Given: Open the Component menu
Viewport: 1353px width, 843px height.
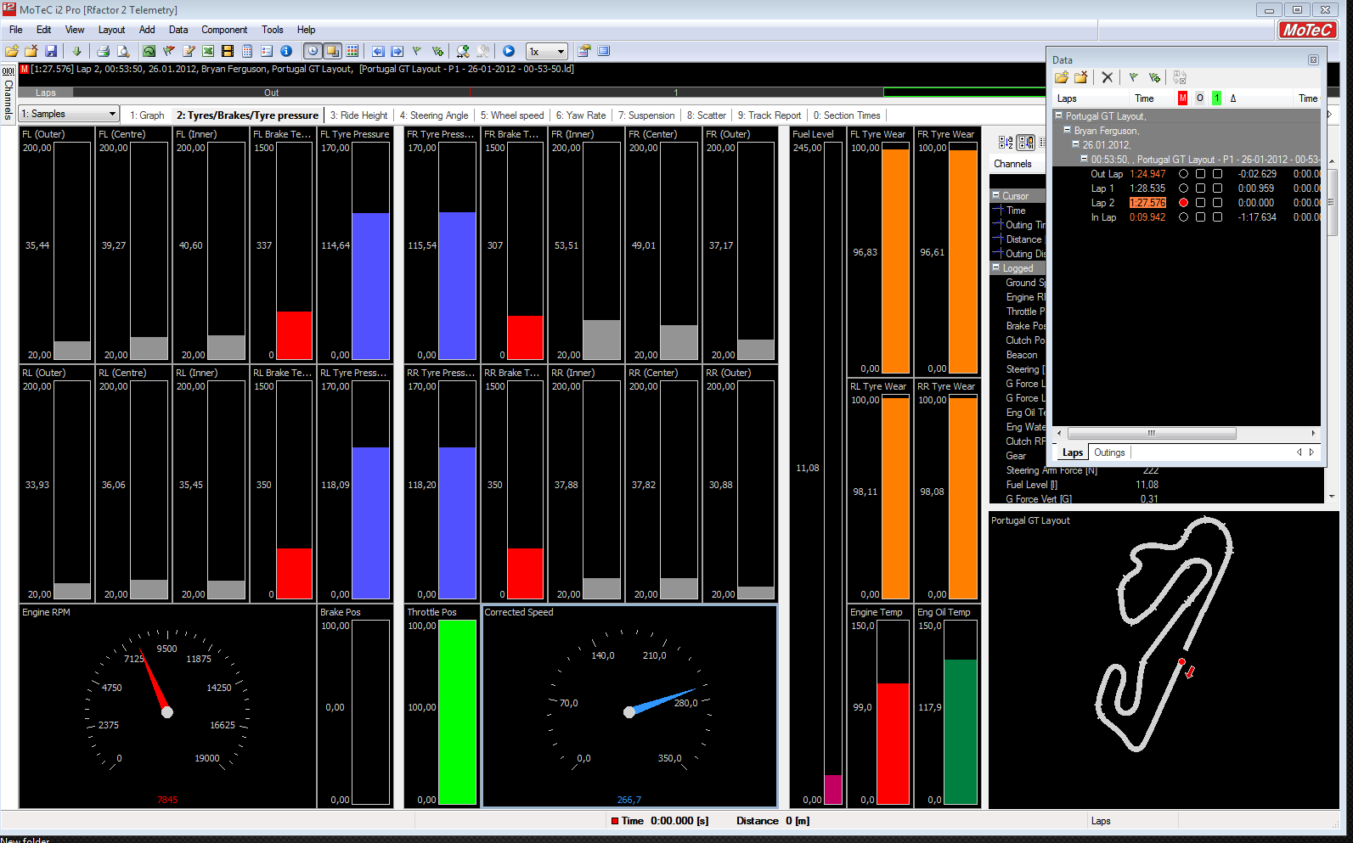Looking at the screenshot, I should tap(224, 30).
